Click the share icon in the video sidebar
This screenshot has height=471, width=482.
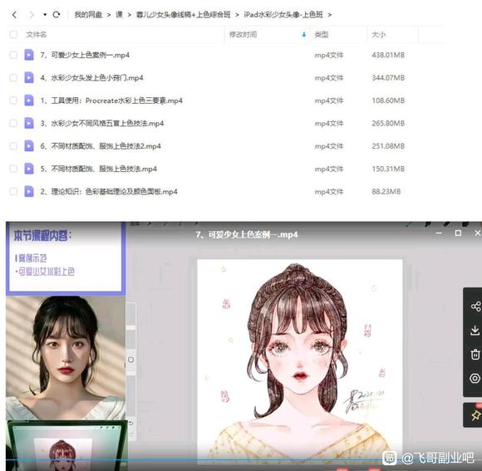(475, 307)
